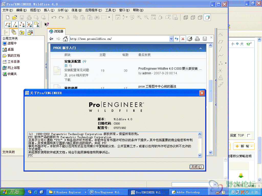262x196 pixels.
Task: Toggle datum axes display
Action: click(x=15, y=24)
